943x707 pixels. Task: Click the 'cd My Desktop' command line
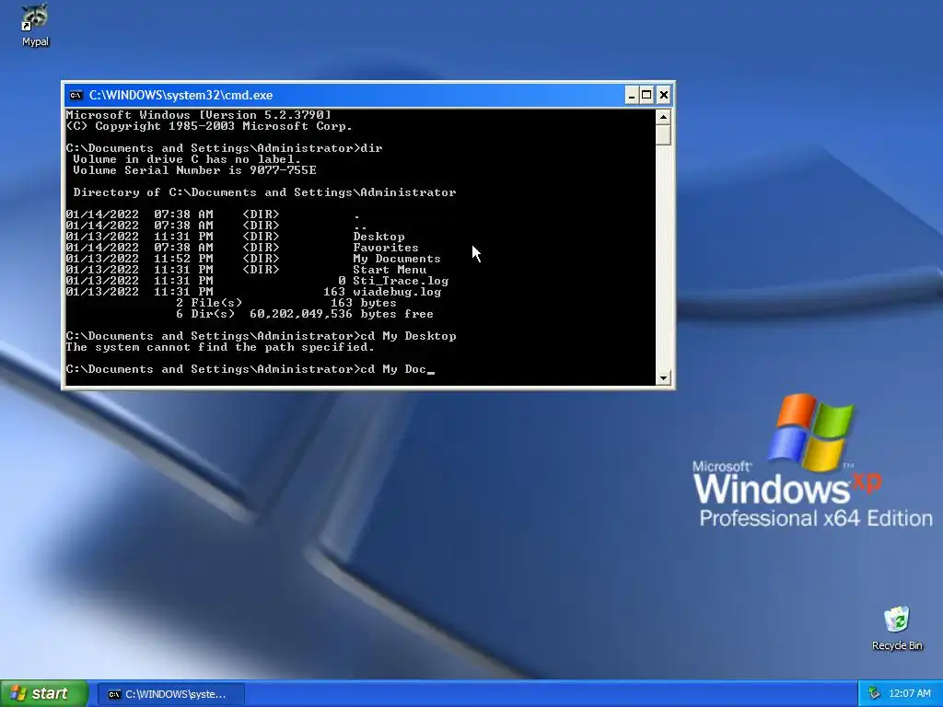tap(408, 336)
